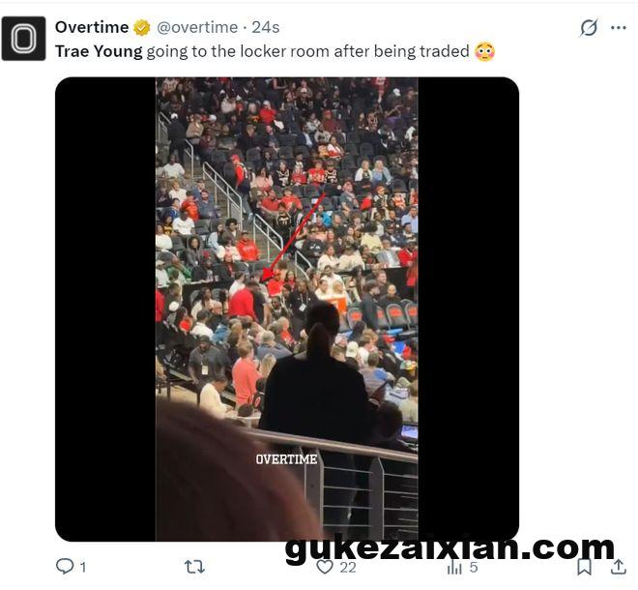
Task: Repost the tweet using the retweet arrows
Action: pyautogui.click(x=194, y=567)
